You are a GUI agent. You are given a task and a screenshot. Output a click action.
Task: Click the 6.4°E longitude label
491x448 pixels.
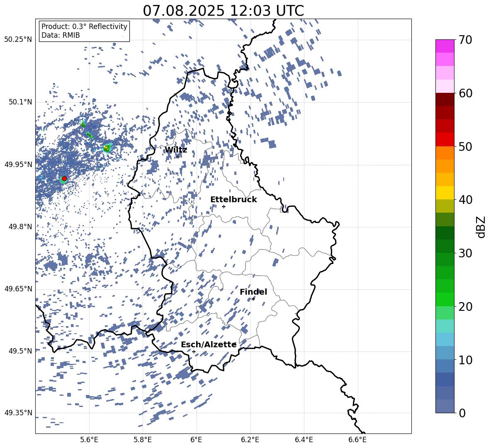(x=304, y=440)
